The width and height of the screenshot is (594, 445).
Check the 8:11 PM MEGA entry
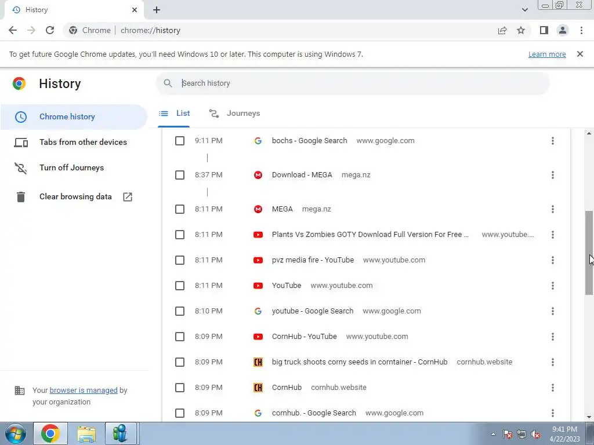[180, 209]
